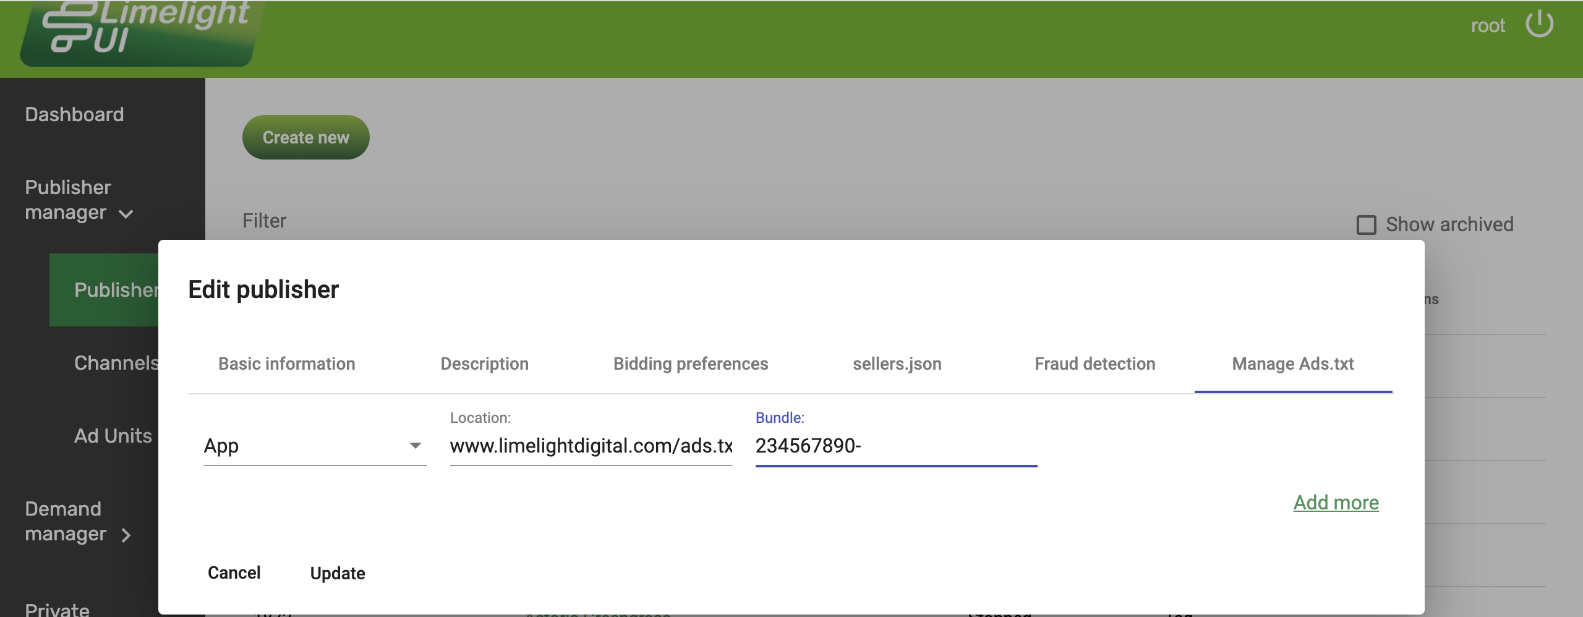Screen dimensions: 1583x617
Task: Cancel the Edit publisher dialog
Action: (x=234, y=573)
